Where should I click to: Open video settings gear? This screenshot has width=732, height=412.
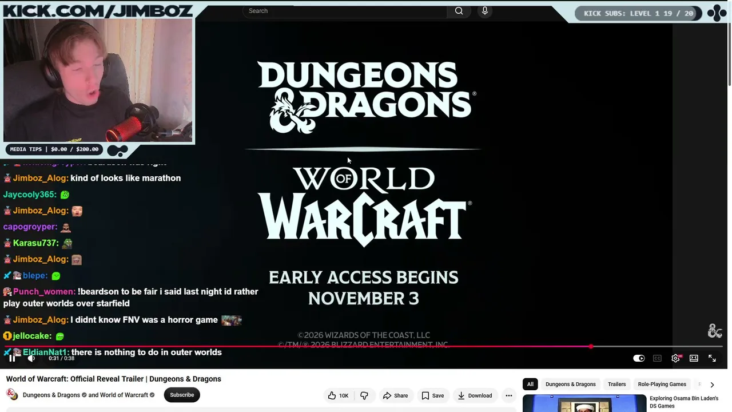(675, 358)
